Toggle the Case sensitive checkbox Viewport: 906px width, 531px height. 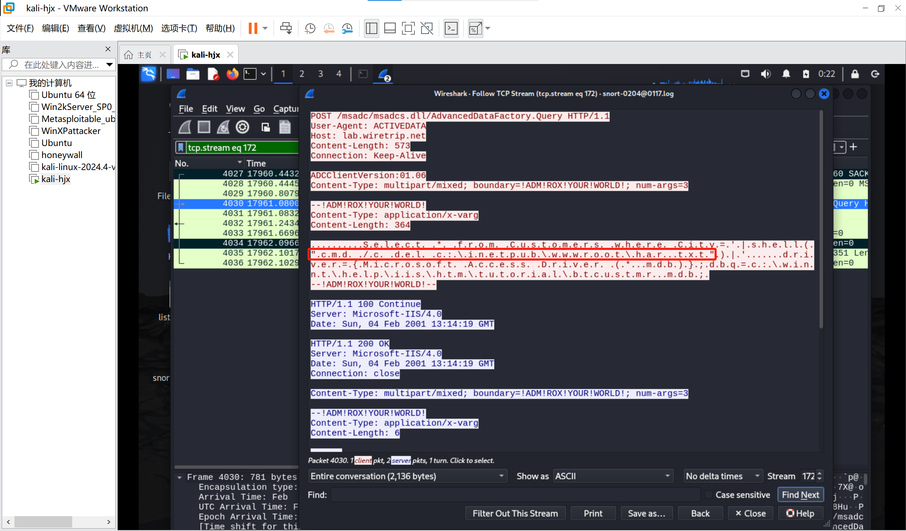(x=708, y=495)
